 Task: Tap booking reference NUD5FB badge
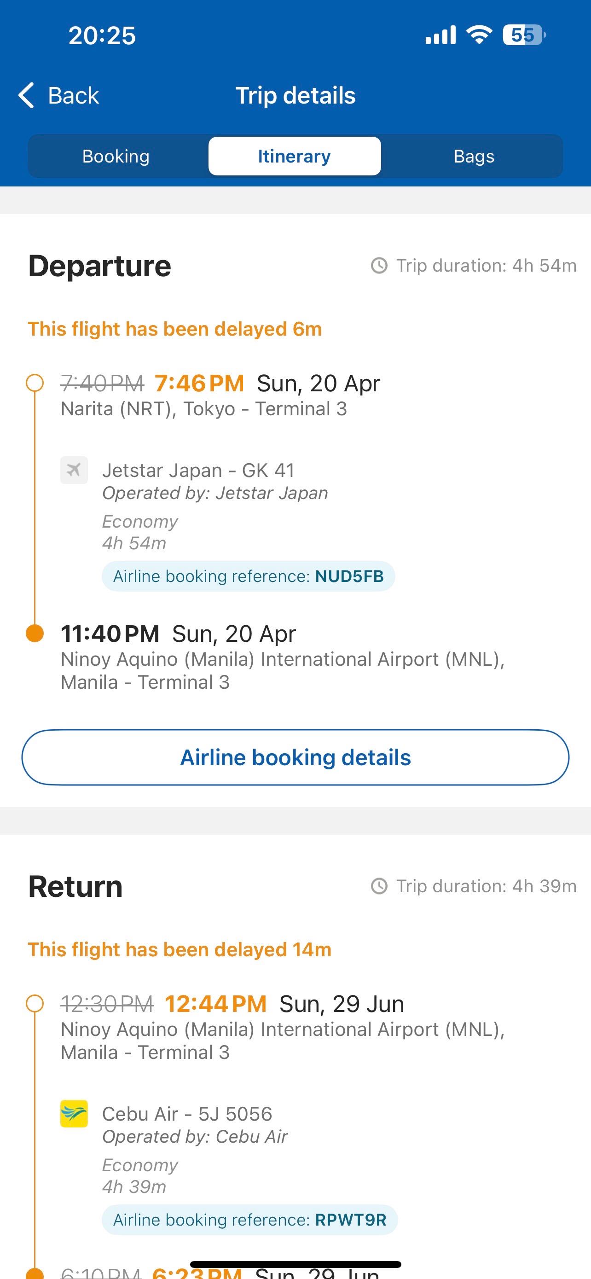point(248,576)
